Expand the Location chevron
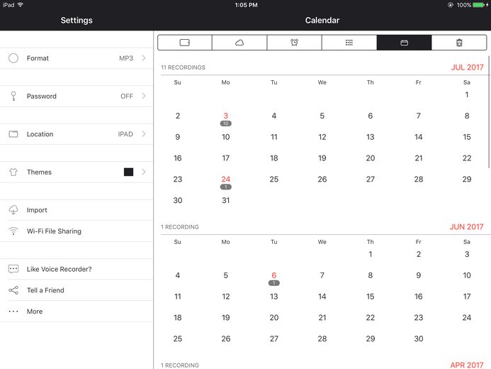Screen dimensions: 491x369 [144, 134]
